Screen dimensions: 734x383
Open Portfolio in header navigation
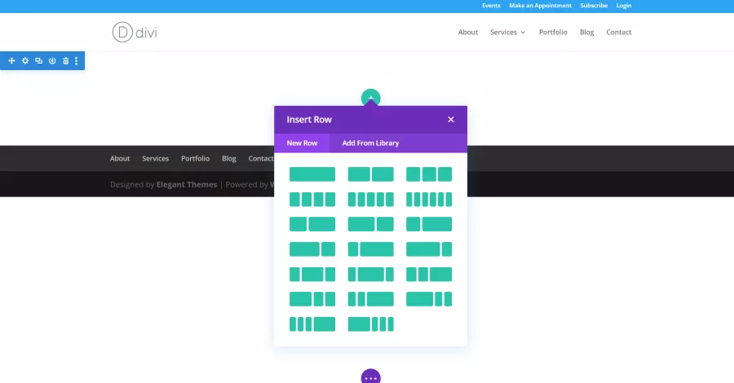(x=553, y=33)
